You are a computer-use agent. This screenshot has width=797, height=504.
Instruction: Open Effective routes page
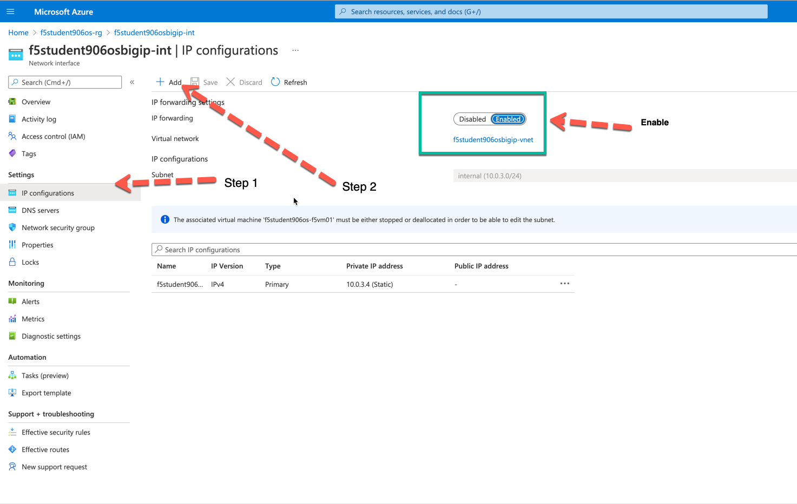click(45, 449)
